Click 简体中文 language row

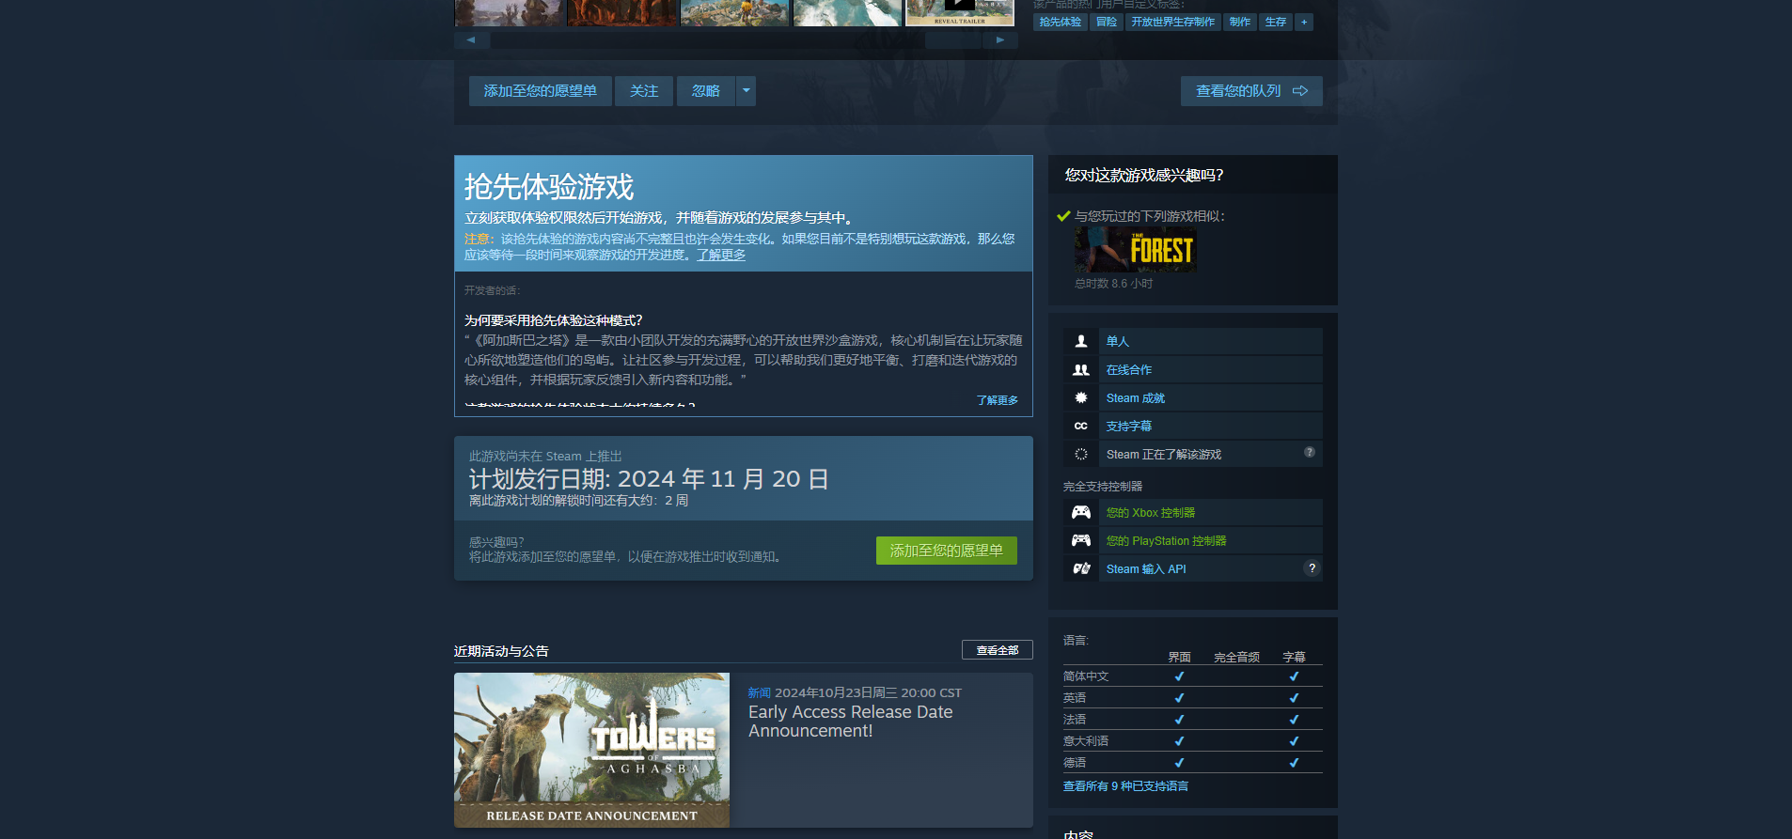1192,676
